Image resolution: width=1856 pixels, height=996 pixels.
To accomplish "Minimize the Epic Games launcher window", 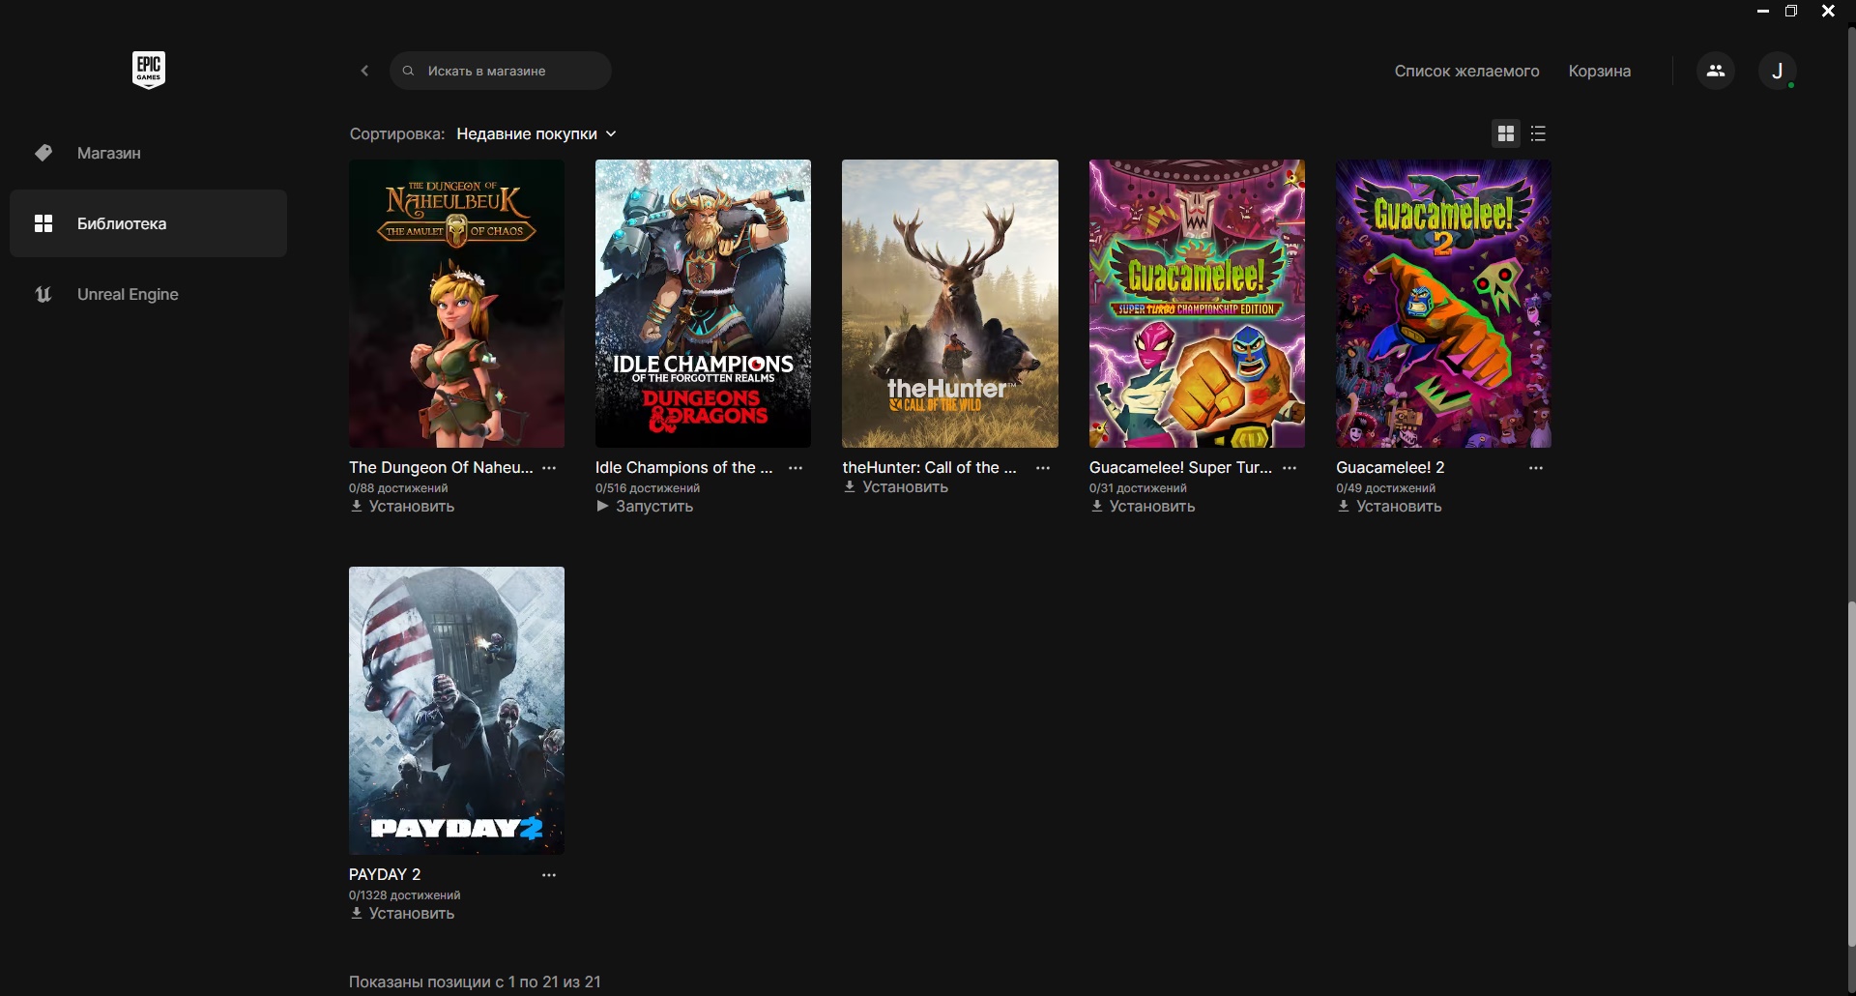I will (x=1762, y=12).
